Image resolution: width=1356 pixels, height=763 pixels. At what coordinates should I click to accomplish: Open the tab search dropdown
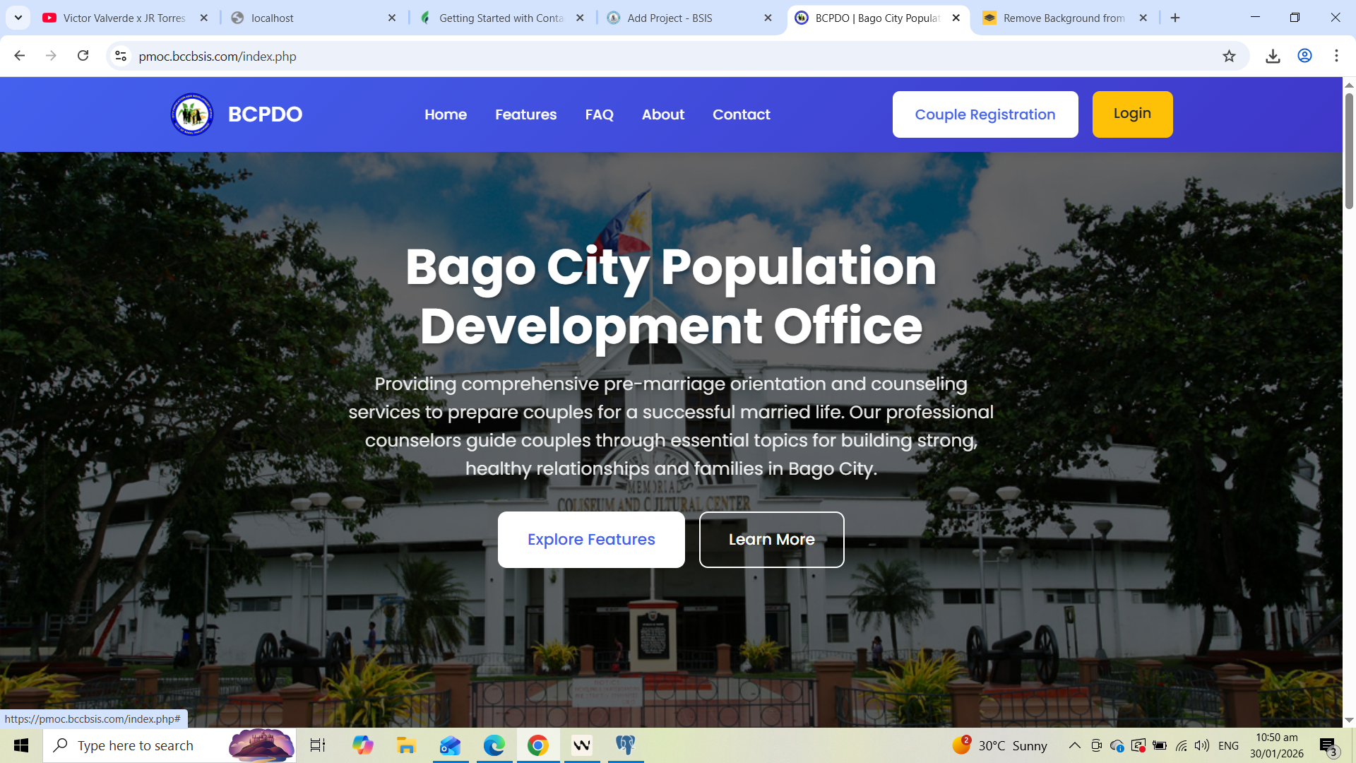pos(18,18)
